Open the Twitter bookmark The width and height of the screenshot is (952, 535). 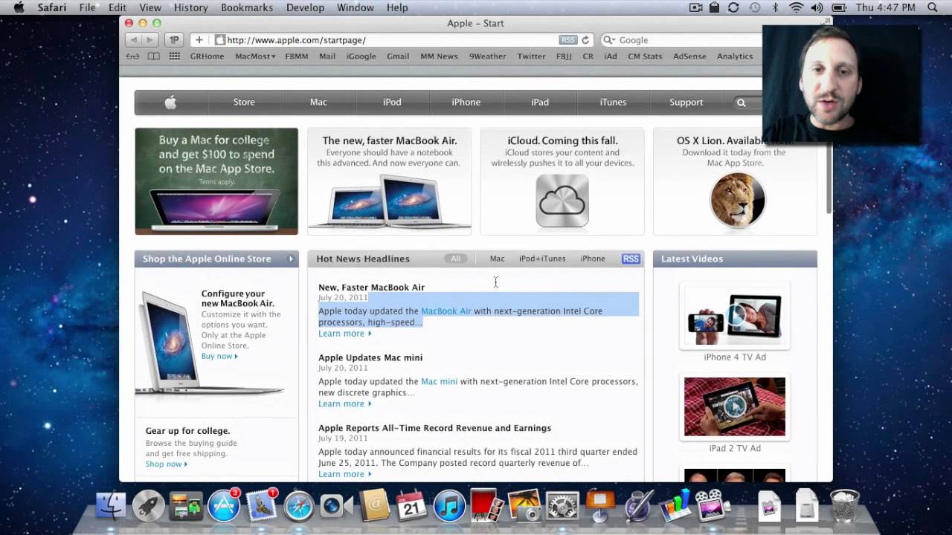pyautogui.click(x=531, y=56)
